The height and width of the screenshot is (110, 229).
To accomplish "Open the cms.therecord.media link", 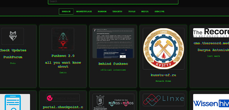I will coord(211,43).
